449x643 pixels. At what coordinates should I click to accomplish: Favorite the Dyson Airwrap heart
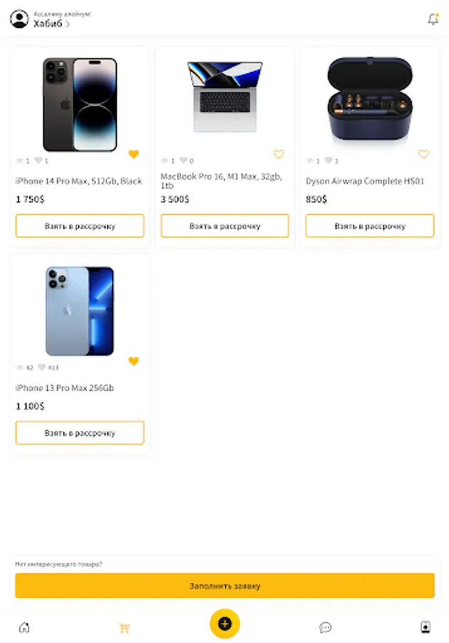click(x=423, y=154)
